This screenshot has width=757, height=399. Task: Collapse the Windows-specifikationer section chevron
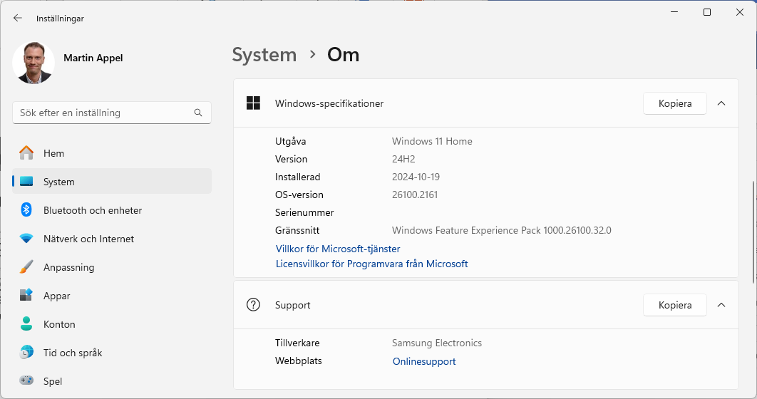tap(721, 103)
